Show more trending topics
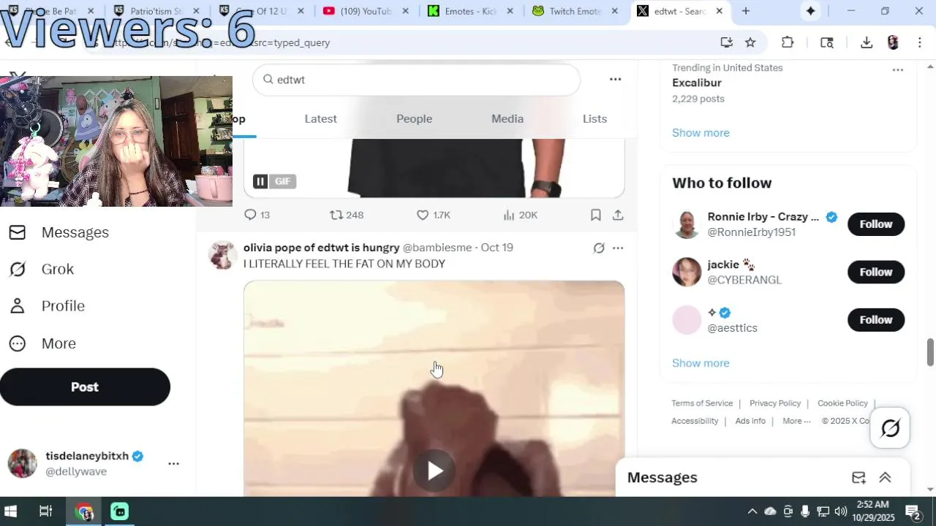 tap(701, 133)
